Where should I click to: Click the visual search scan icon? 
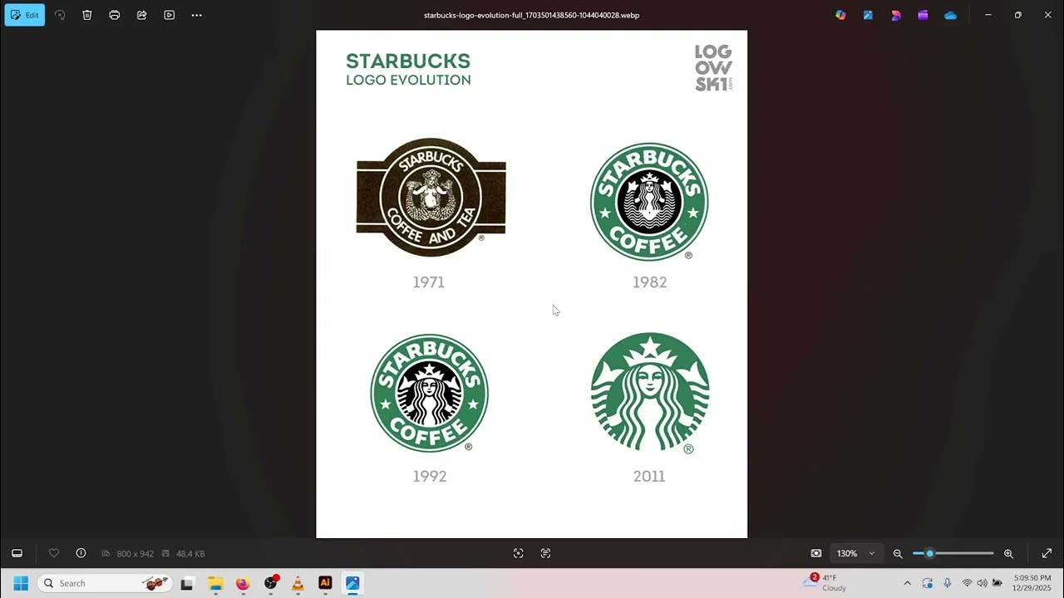point(518,553)
